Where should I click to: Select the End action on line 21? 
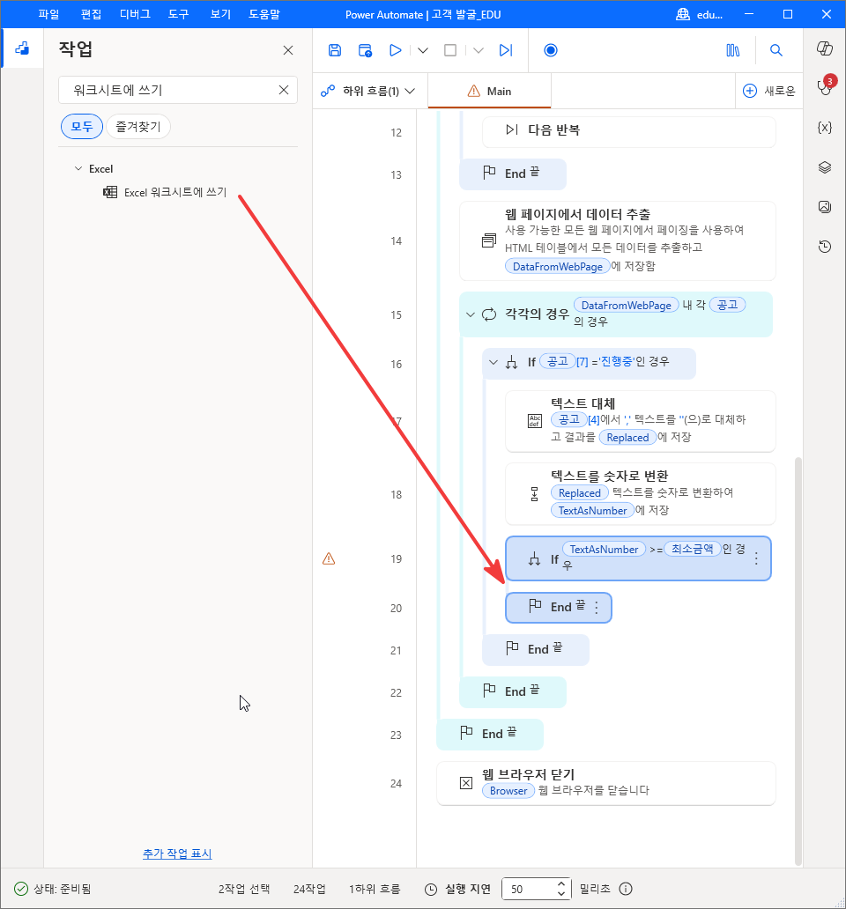(536, 649)
